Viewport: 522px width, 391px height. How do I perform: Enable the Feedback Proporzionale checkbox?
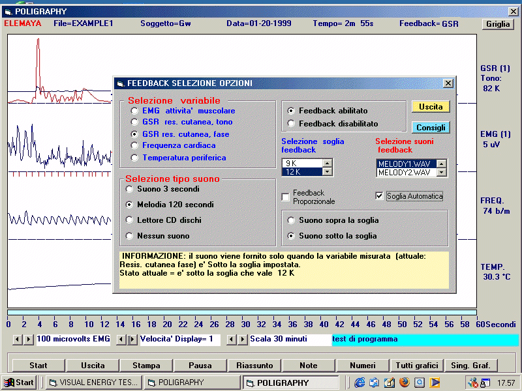285,197
